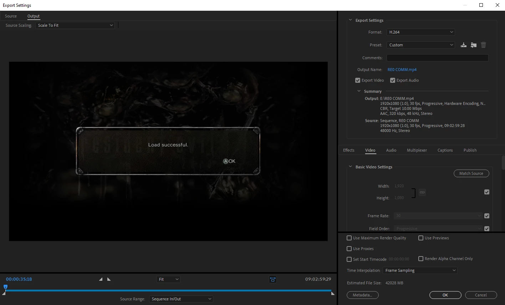Open the Source Scaling dropdown
The image size is (505, 305).
75,25
